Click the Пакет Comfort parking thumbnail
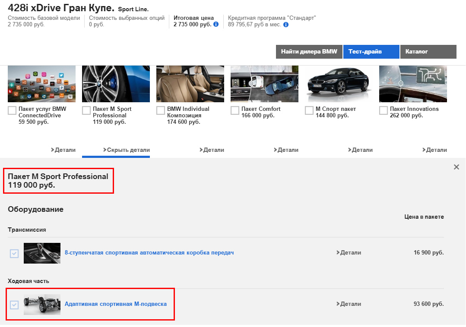 tap(264, 84)
